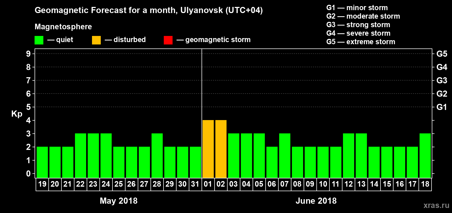Select the green bar for May 22
This screenshot has width=452, height=213.
click(81, 155)
